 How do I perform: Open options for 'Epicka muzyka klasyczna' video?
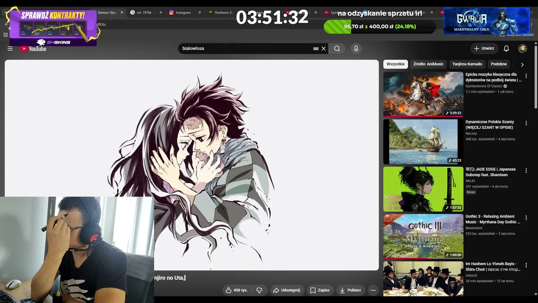point(526,76)
